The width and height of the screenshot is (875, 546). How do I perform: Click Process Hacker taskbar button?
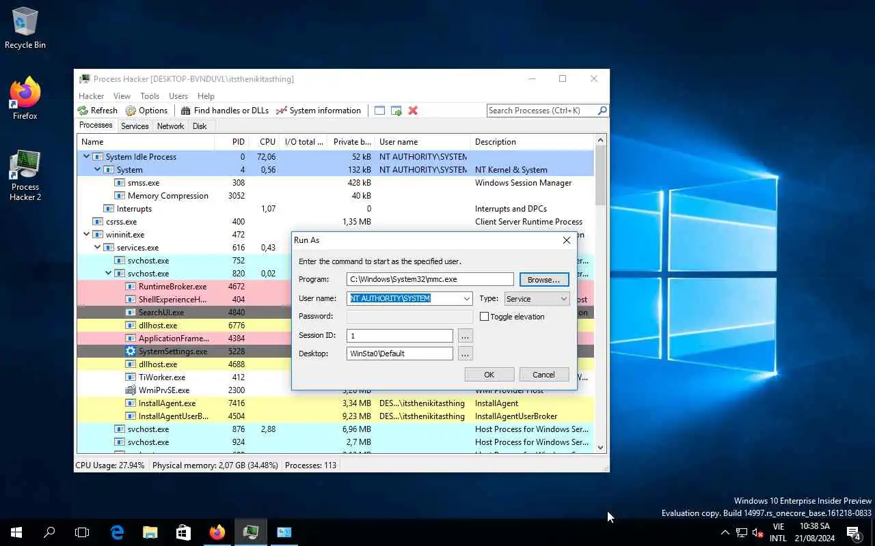tap(250, 532)
